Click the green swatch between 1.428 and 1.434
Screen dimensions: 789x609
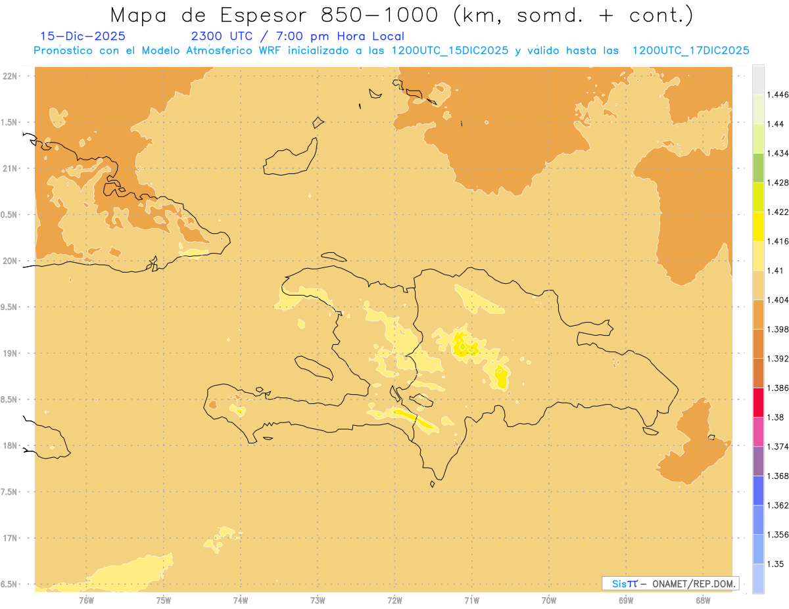click(758, 168)
